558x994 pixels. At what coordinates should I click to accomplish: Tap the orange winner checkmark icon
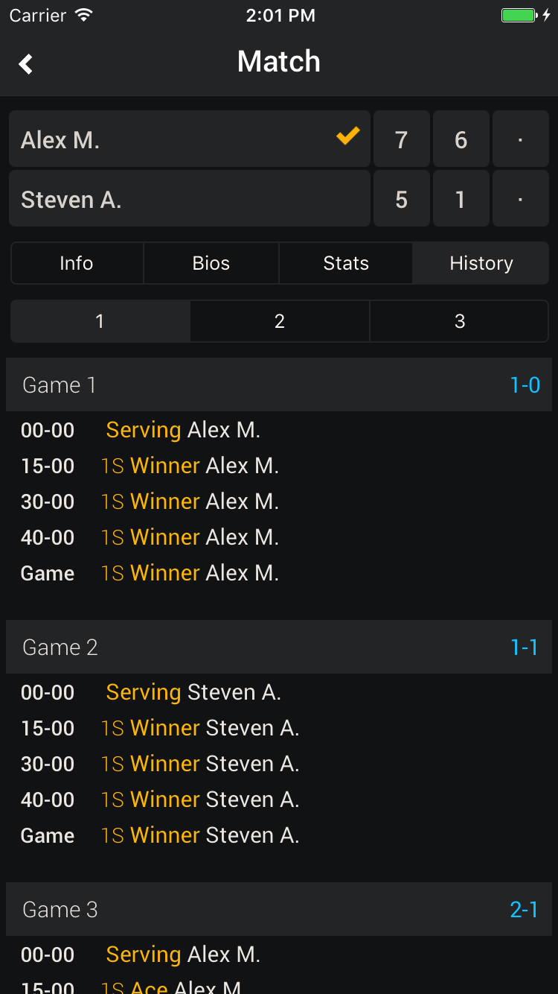click(x=347, y=136)
